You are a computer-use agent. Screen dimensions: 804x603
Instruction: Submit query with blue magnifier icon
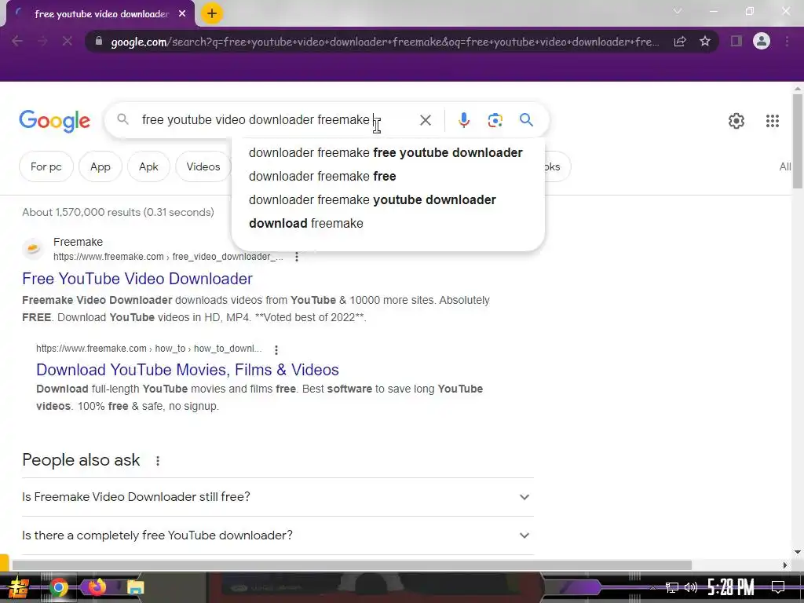(526, 120)
